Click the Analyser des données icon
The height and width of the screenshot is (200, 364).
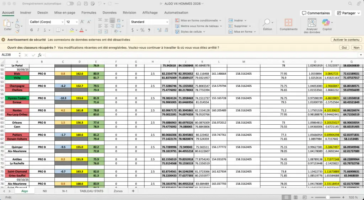click(312, 23)
